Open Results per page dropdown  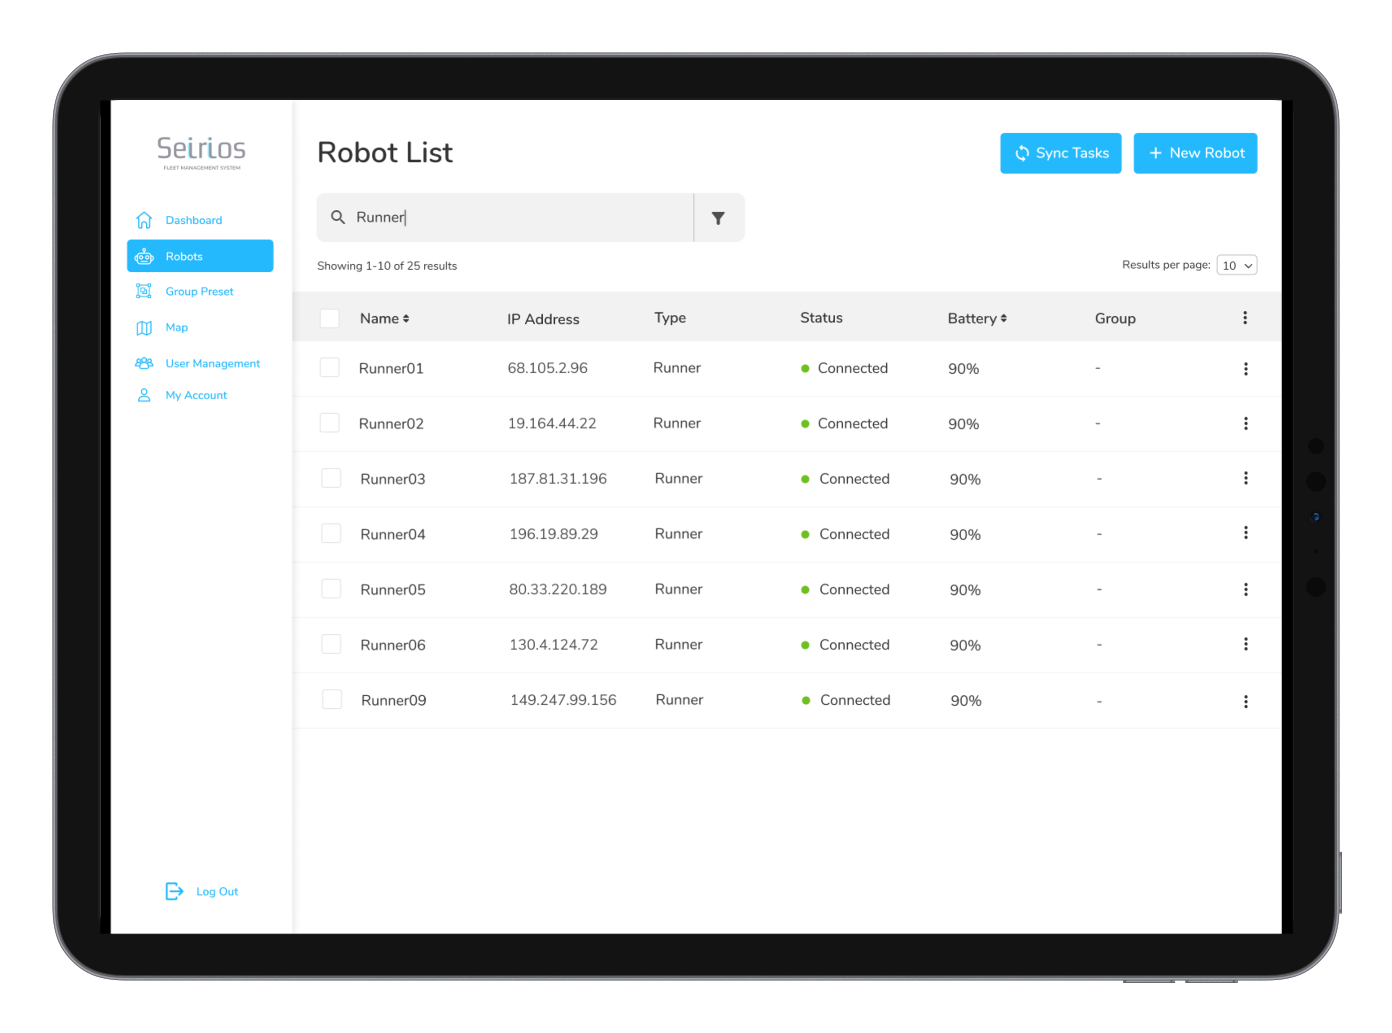point(1236,265)
